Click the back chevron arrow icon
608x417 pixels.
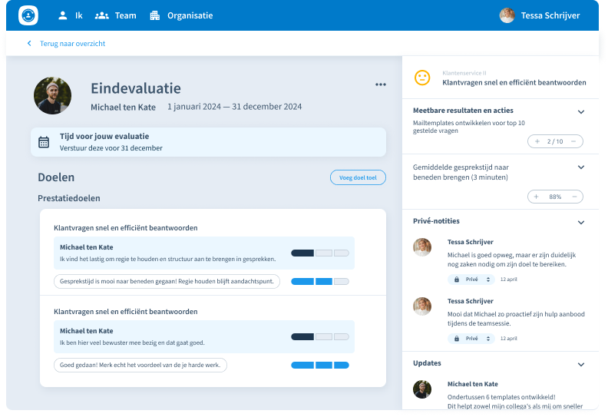tap(29, 44)
